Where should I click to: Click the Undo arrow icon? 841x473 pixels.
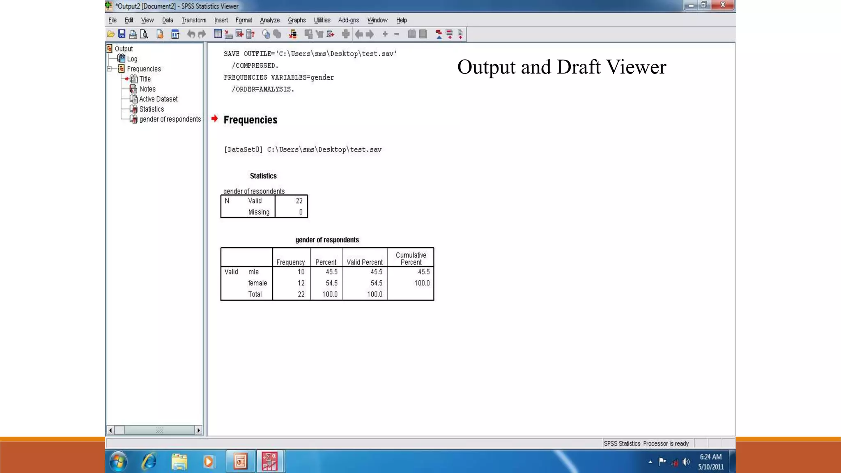(x=191, y=34)
